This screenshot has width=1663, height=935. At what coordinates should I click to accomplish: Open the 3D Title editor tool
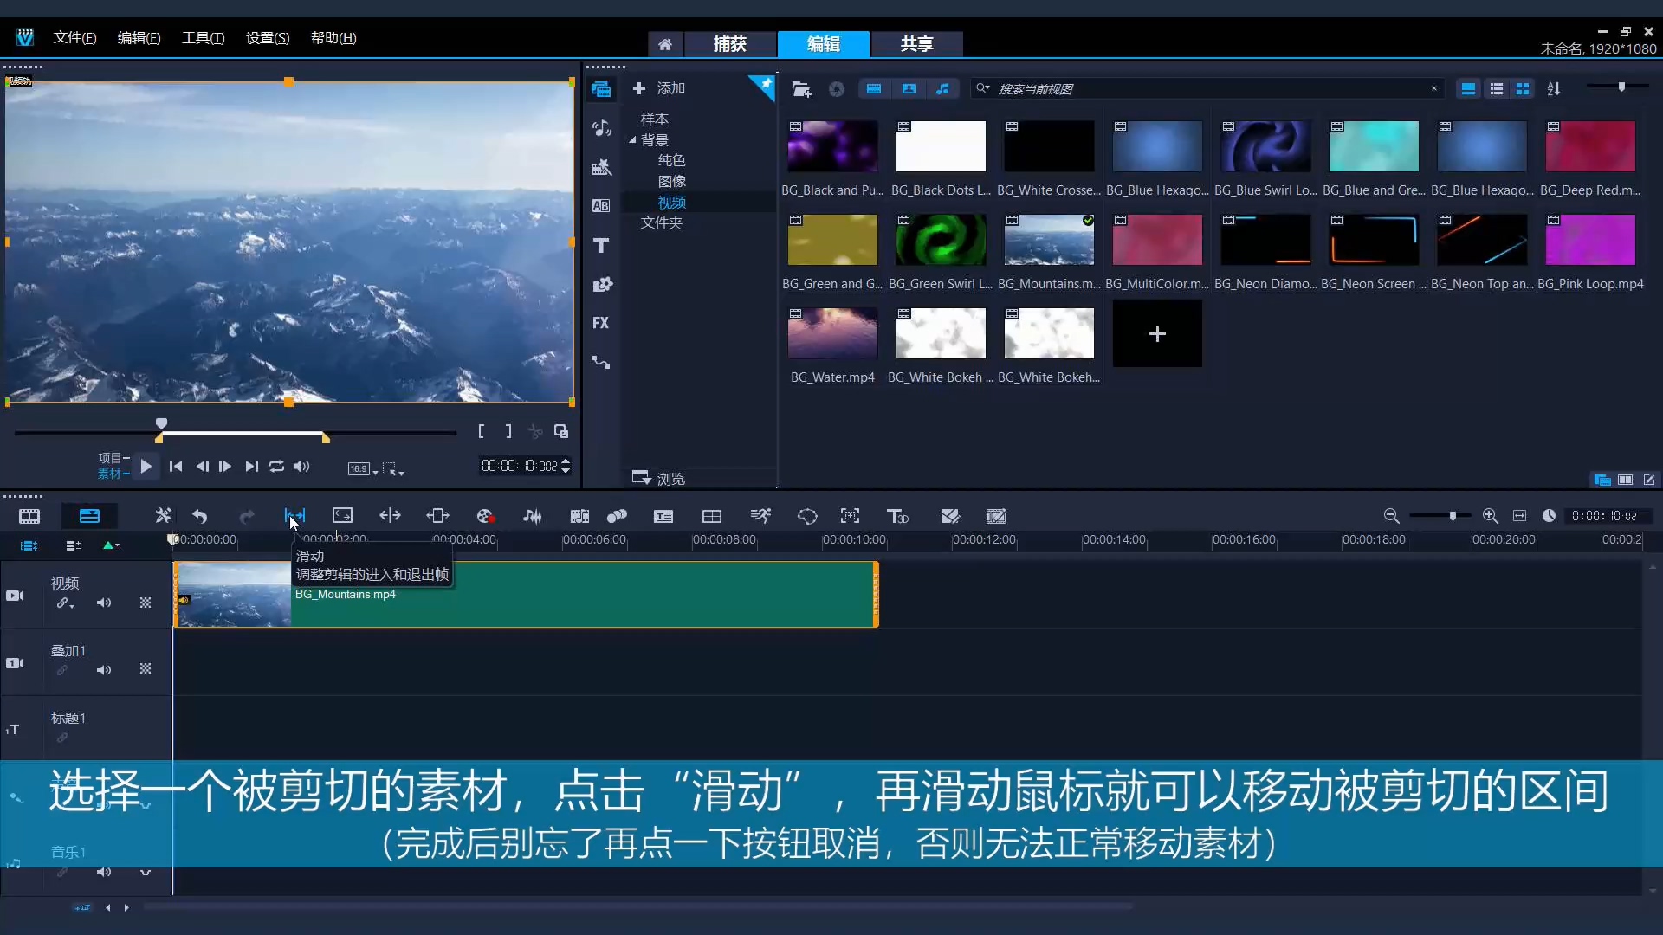897,516
